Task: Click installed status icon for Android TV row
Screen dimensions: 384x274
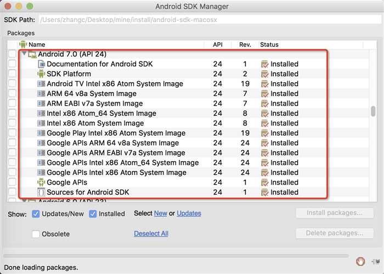Action: [x=265, y=84]
